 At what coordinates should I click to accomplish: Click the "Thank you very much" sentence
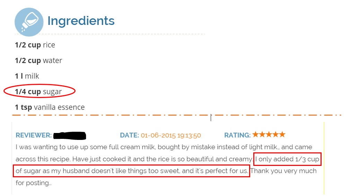tap(283, 171)
